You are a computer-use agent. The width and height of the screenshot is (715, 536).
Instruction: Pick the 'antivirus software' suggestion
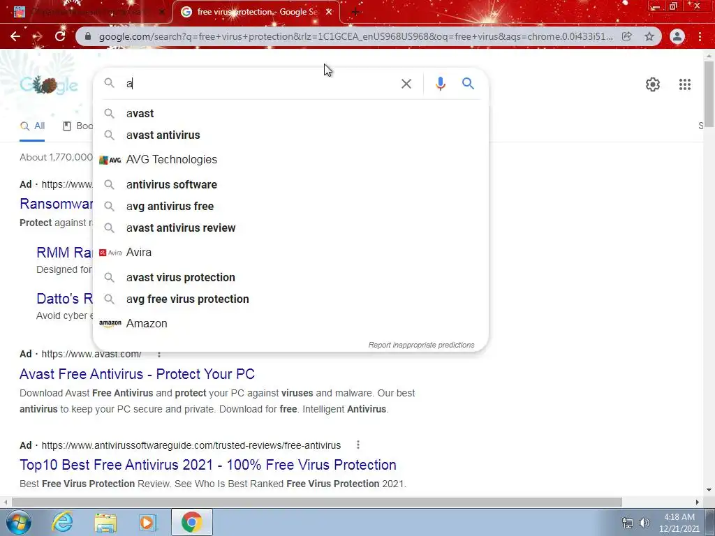[x=290, y=184]
